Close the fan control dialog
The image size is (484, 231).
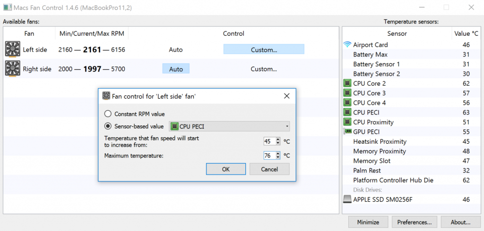pyautogui.click(x=286, y=96)
